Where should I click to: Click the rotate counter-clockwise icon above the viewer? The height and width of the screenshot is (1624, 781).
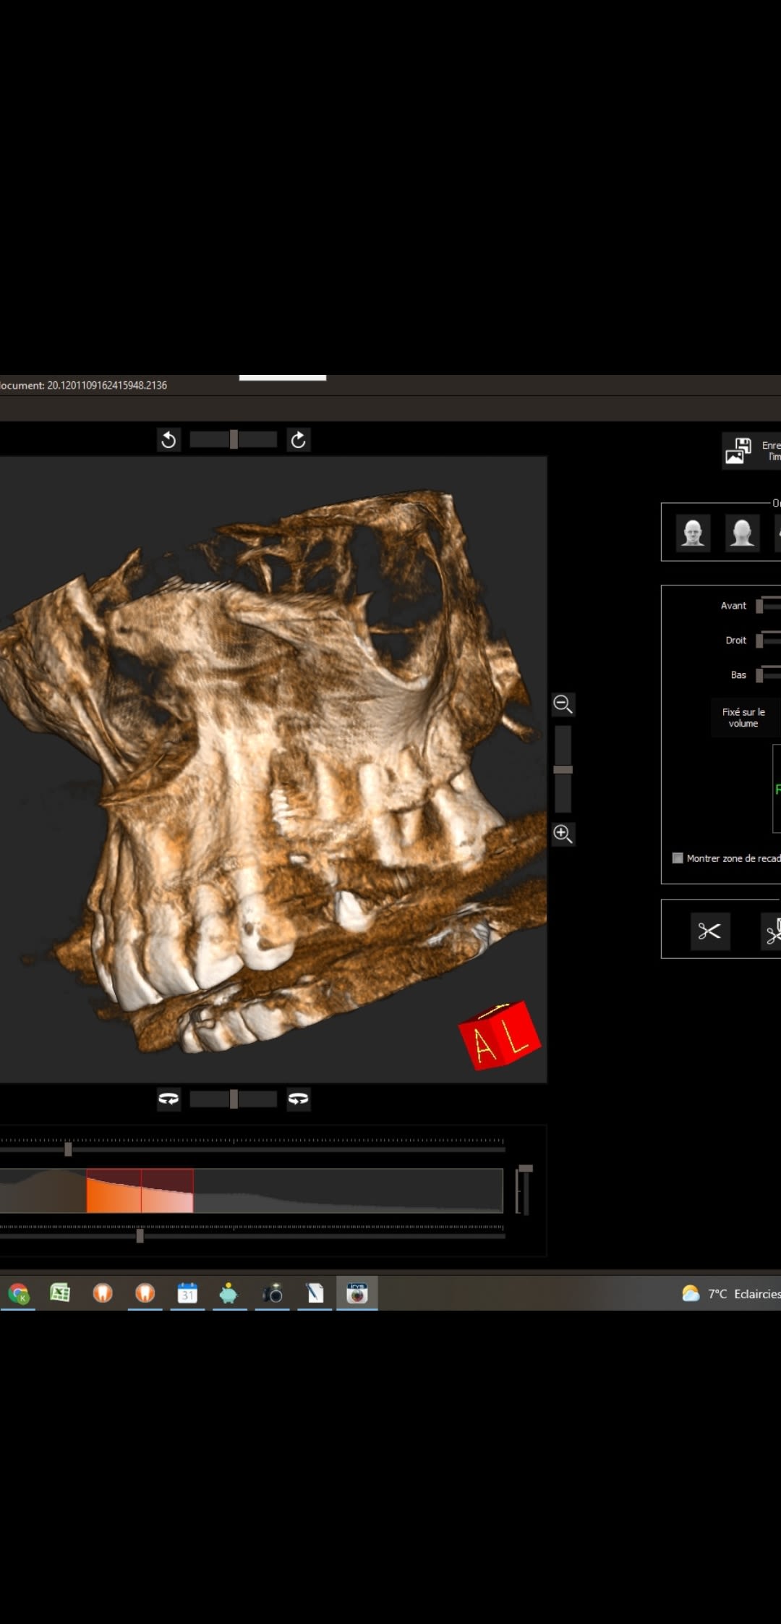click(168, 439)
